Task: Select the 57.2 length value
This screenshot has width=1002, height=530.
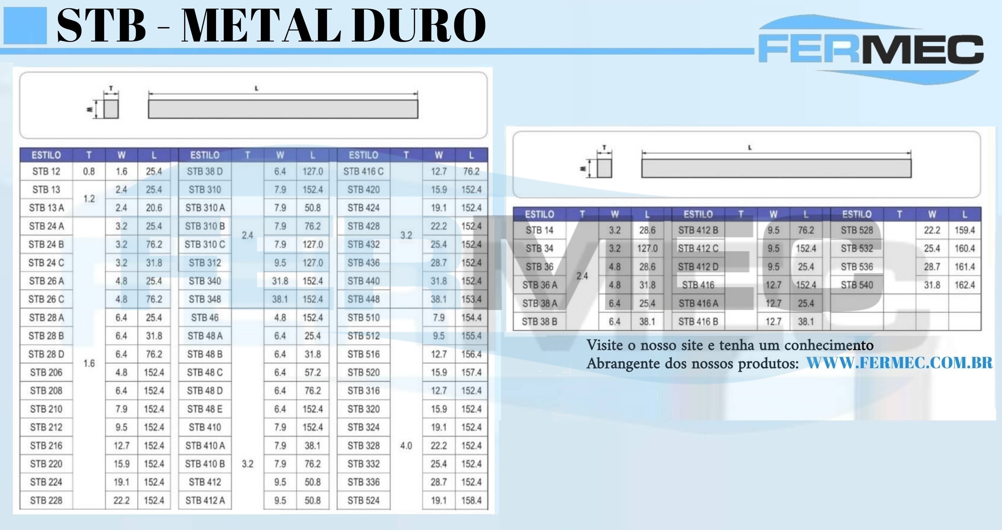Action: [x=313, y=372]
